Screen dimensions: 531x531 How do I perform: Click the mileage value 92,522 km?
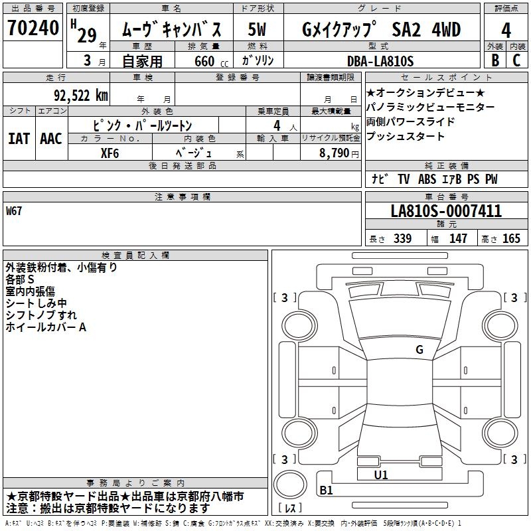click(x=80, y=95)
